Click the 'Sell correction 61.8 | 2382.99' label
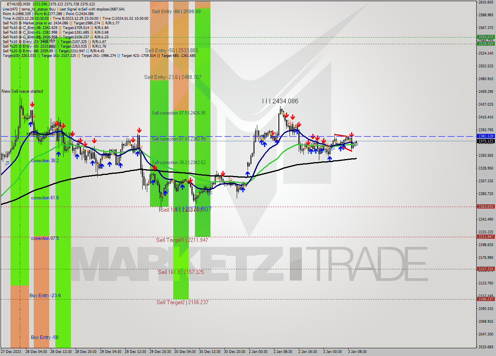The width and height of the screenshot is (496, 356). 179,139
